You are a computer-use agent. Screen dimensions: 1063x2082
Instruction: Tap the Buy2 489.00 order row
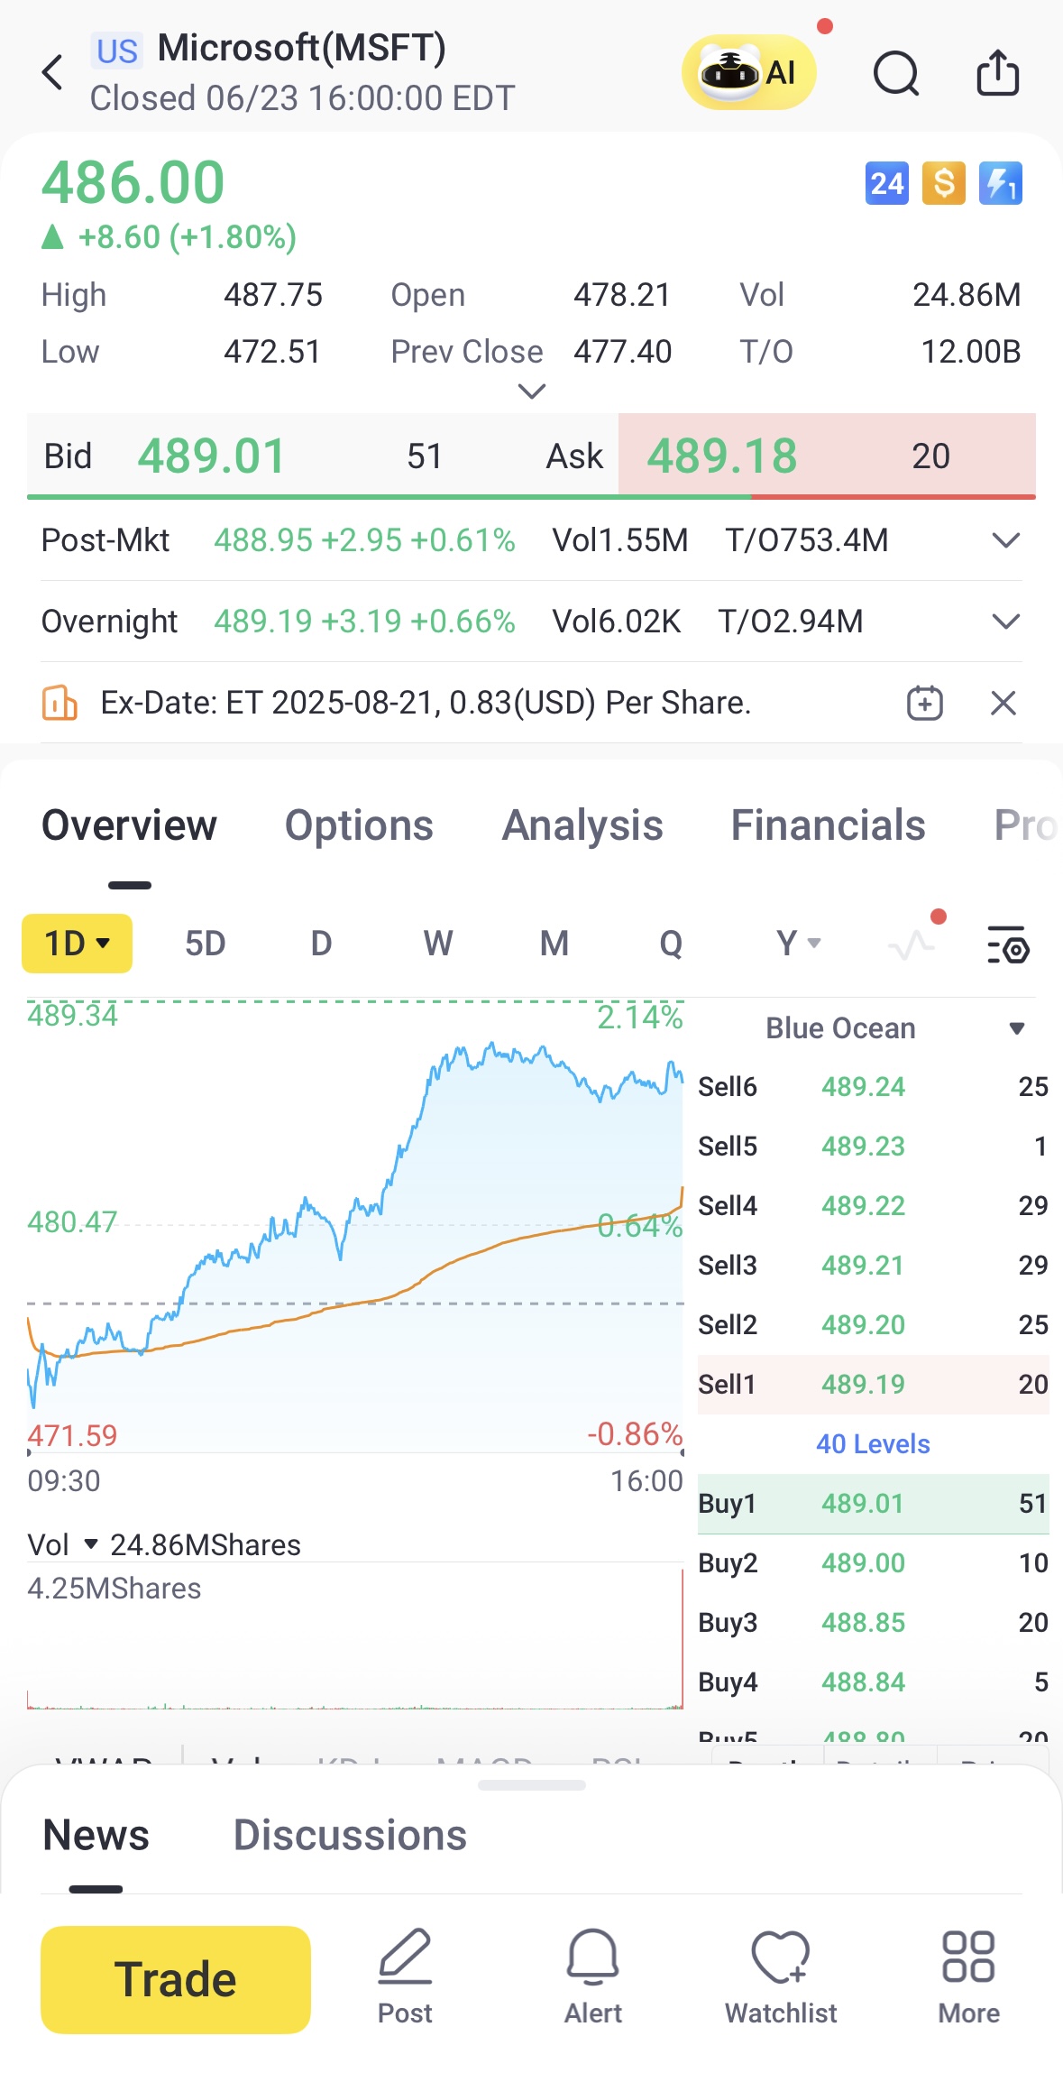(x=873, y=1562)
